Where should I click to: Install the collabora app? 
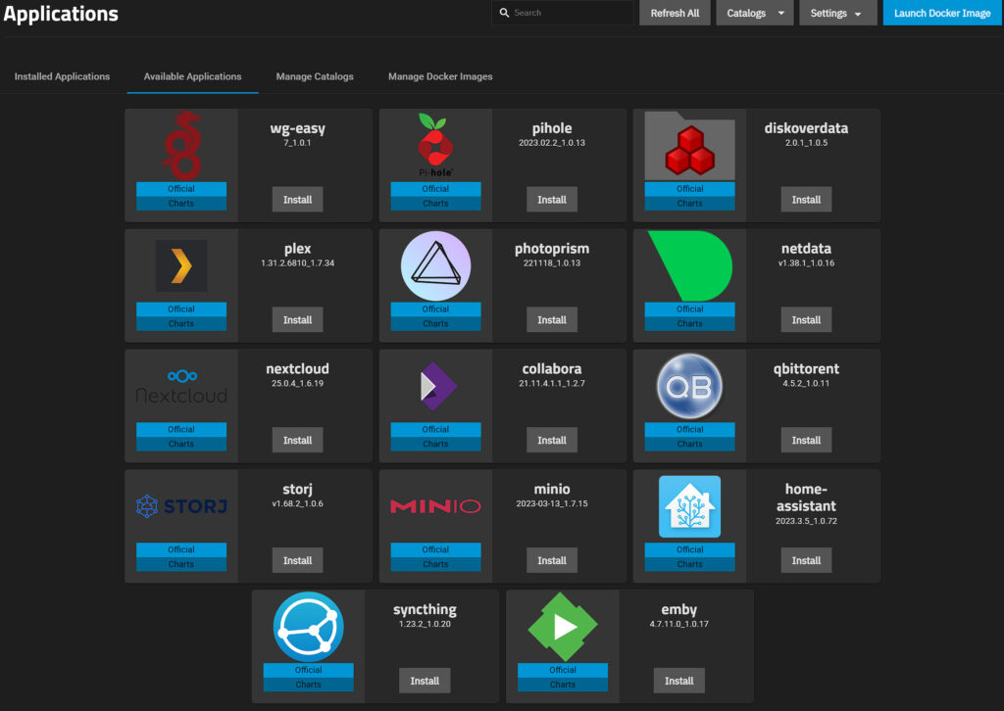[x=552, y=440]
